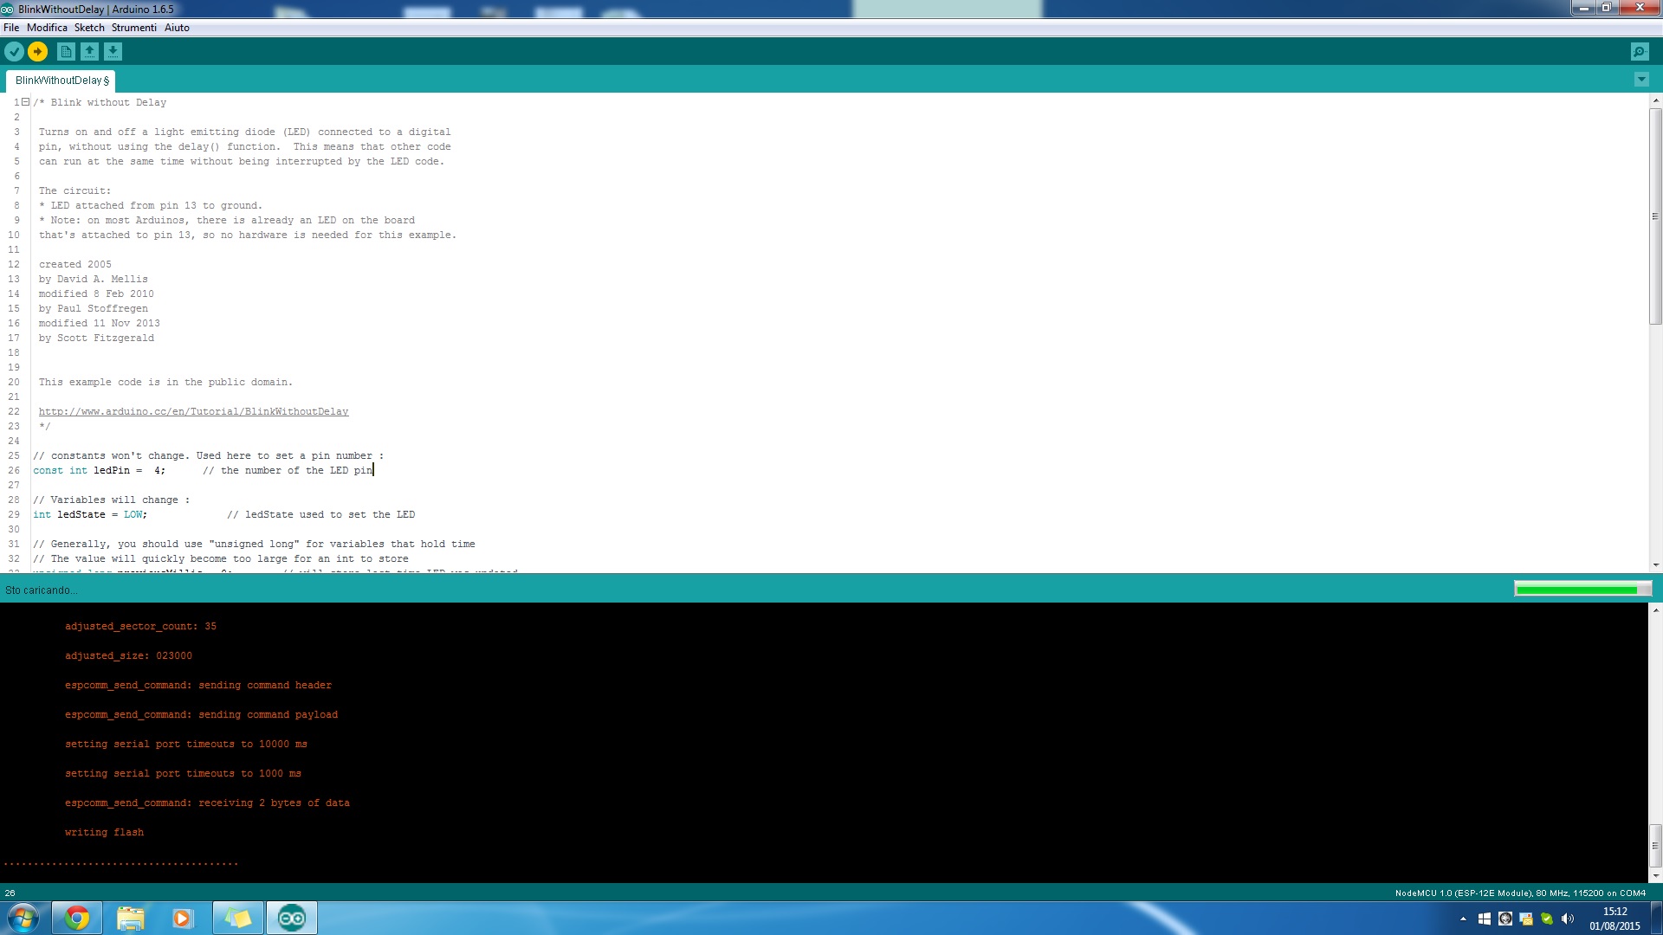Click the Windows Start button
Image resolution: width=1663 pixels, height=935 pixels.
pos(23,918)
